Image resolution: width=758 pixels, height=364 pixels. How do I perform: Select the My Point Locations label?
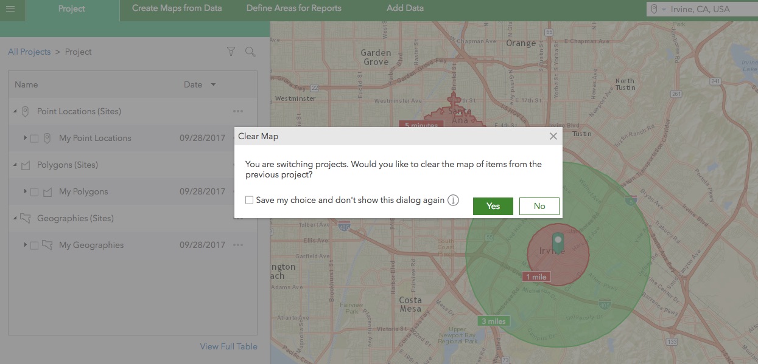(95, 138)
